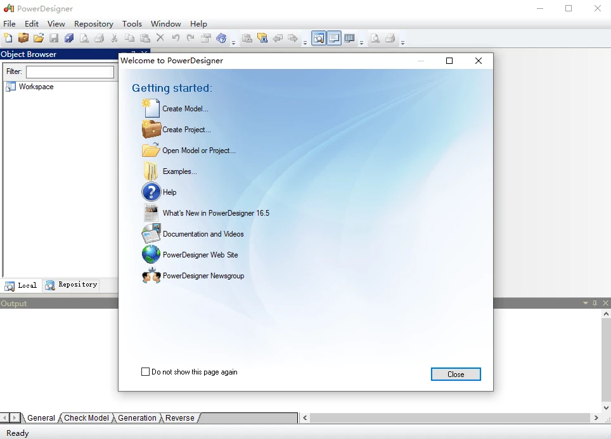Click the Save All toolbar icon
The height and width of the screenshot is (439, 611).
pos(69,38)
